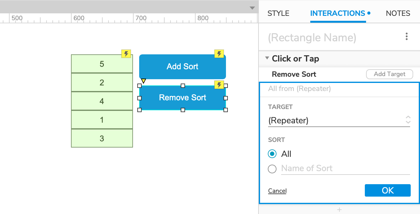Select the Name of Sort radio button

[x=272, y=169]
